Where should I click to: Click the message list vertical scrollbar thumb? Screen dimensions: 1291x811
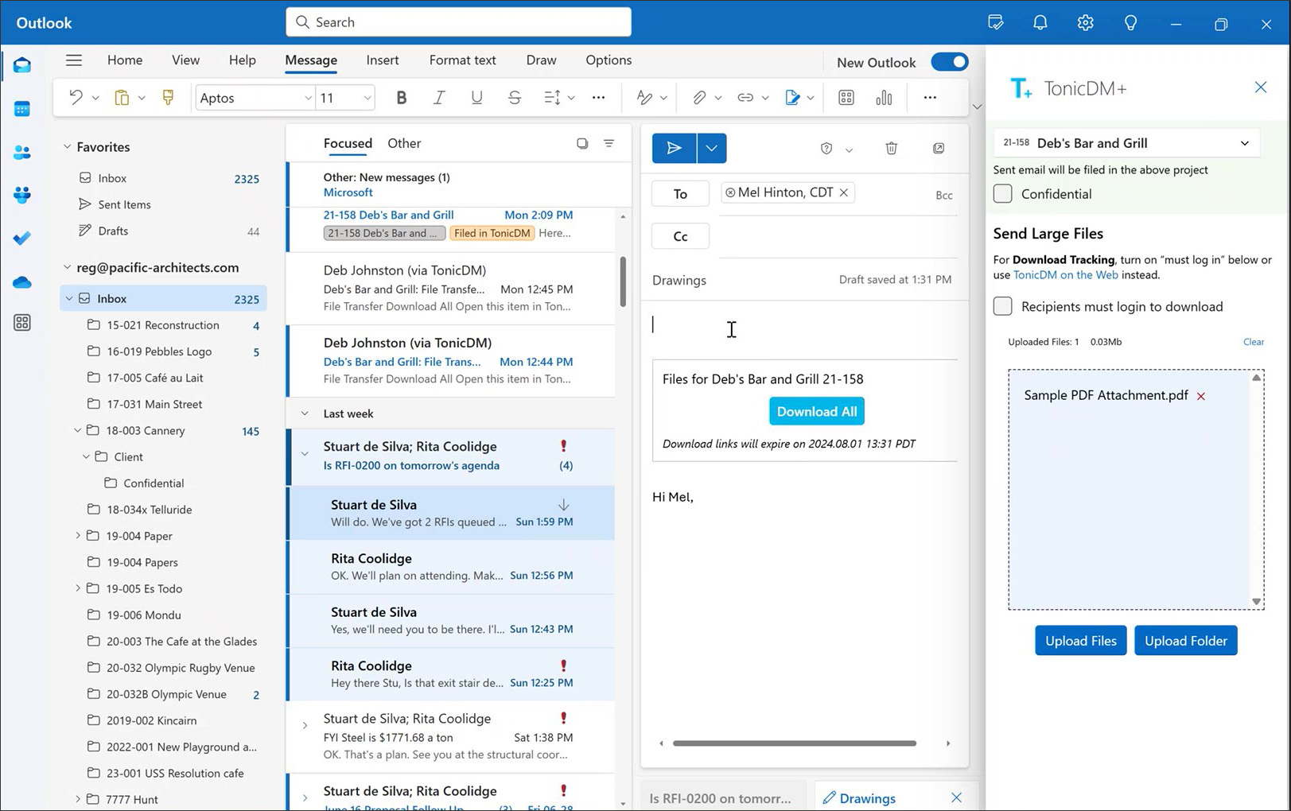tap(623, 281)
